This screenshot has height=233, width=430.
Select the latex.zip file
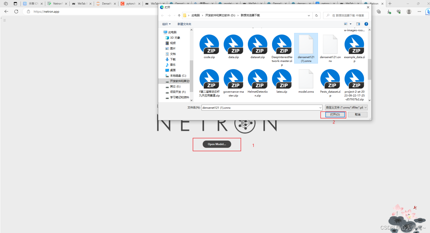pos(282,81)
